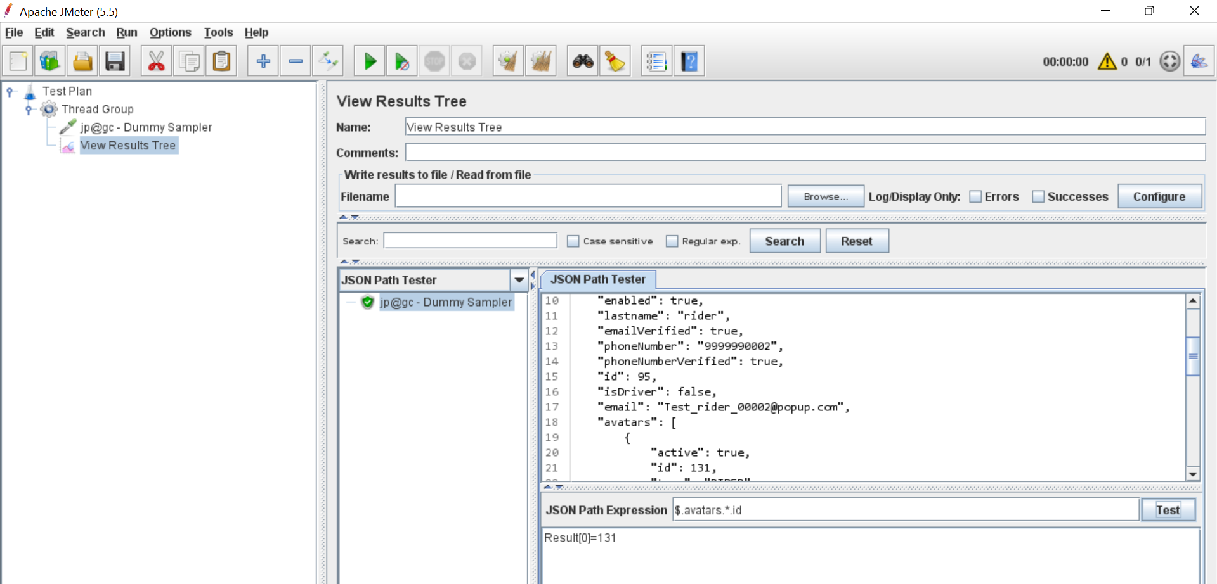Click the blue plus Expand All icon
This screenshot has height=584, width=1217.
point(263,61)
